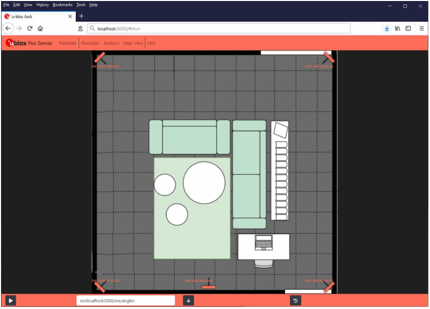The image size is (430, 309).
Task: Reload the current page
Action: (x=30, y=28)
